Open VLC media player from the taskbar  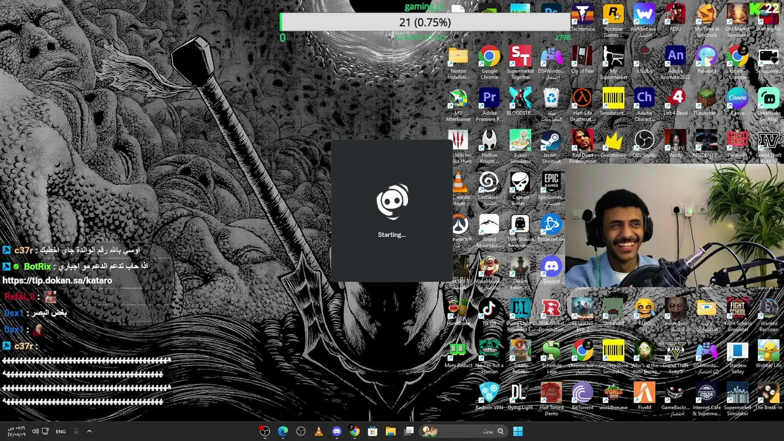pos(318,431)
